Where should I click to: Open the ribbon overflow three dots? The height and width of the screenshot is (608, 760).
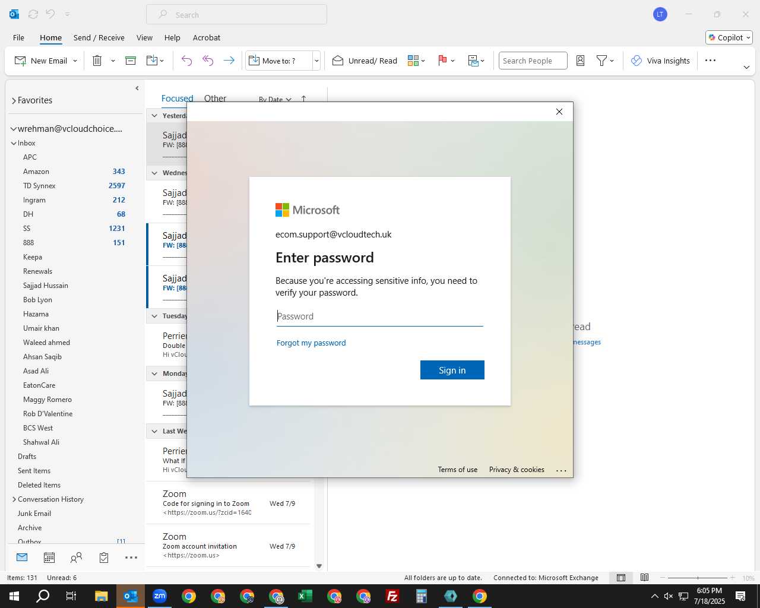pyautogui.click(x=710, y=61)
